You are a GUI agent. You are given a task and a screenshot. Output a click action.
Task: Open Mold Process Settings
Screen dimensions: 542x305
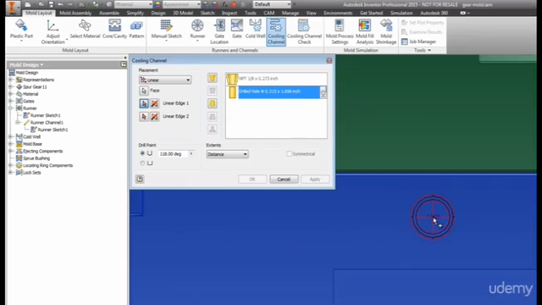(x=340, y=31)
